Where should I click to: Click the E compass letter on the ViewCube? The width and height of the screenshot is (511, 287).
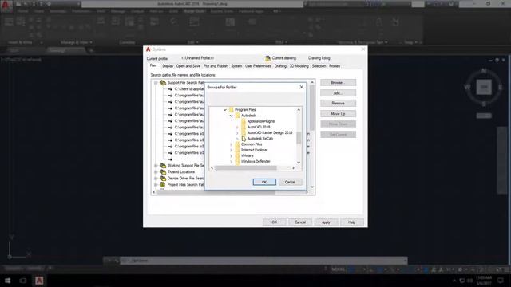point(501,87)
